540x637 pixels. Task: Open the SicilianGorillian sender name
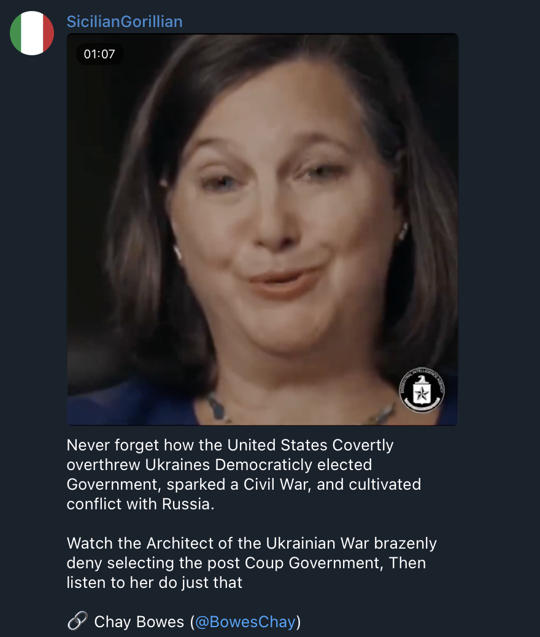tap(125, 21)
